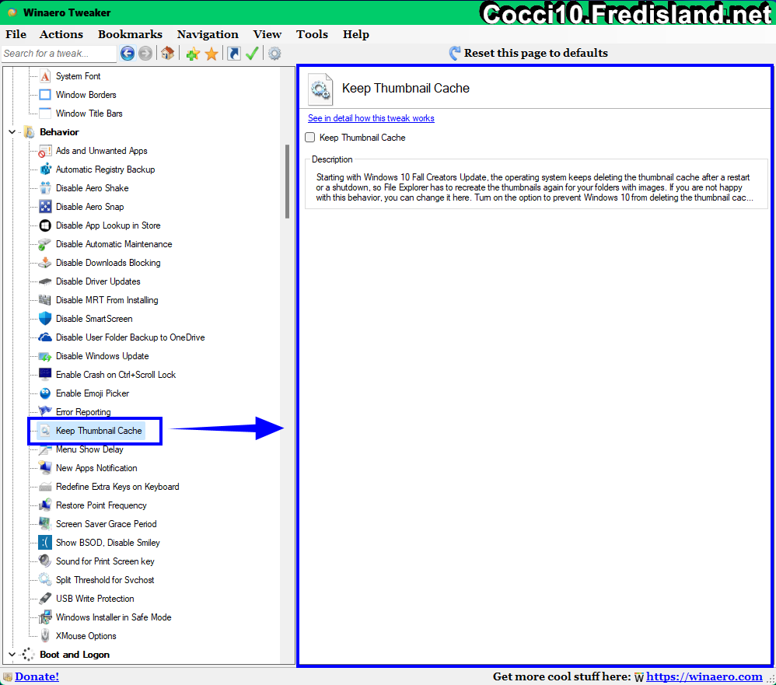Click the Disable Aero Shake icon
Screen dimensions: 776x685
(x=45, y=188)
